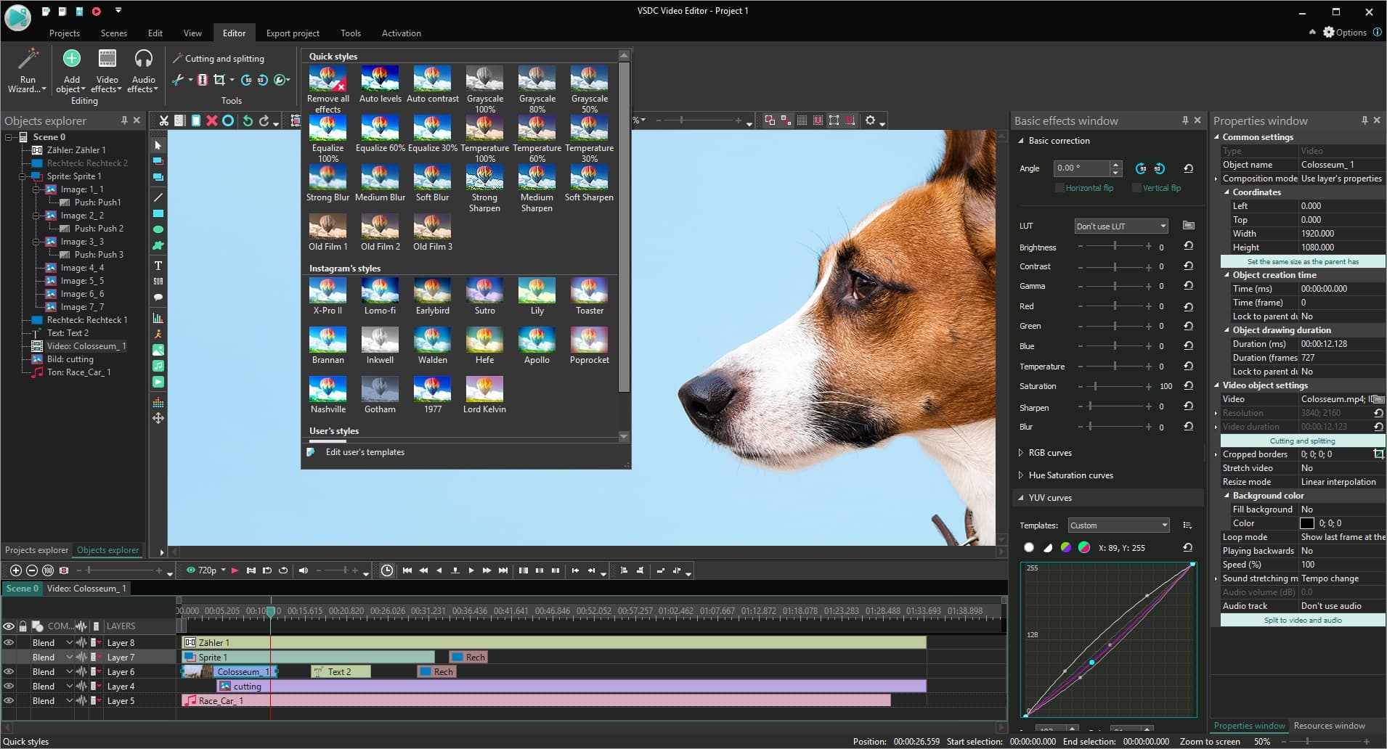Select Colosseum_1 clip on timeline
The width and height of the screenshot is (1387, 749).
(x=229, y=671)
